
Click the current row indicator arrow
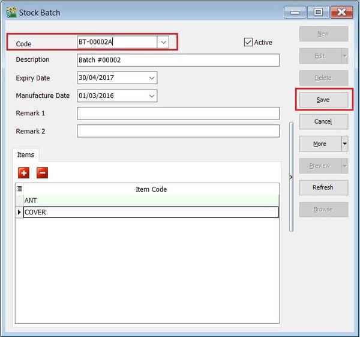(x=19, y=212)
